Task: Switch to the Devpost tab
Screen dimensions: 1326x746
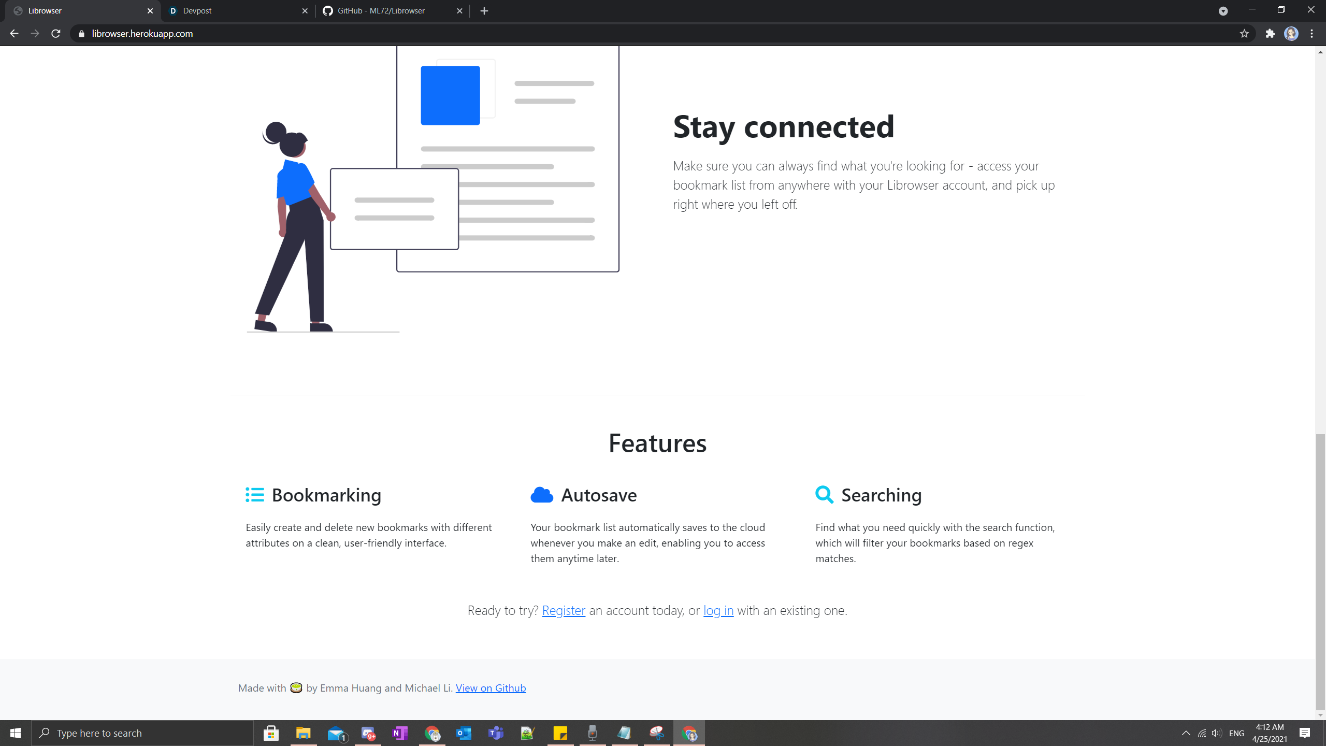Action: (236, 11)
